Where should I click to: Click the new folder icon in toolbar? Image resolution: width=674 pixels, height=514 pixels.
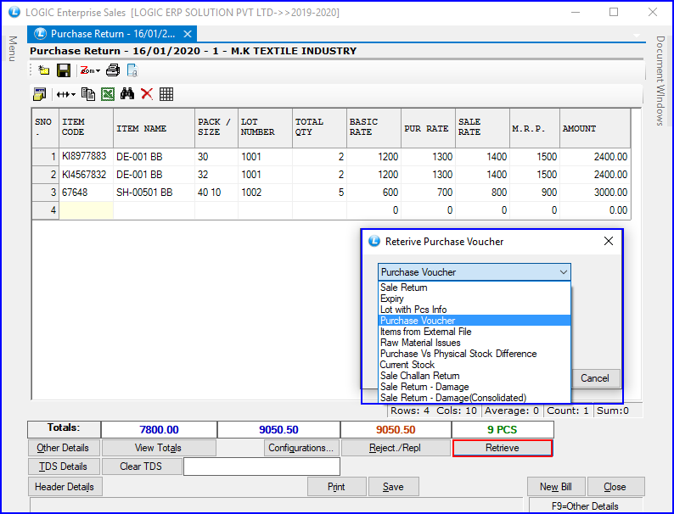[44, 70]
